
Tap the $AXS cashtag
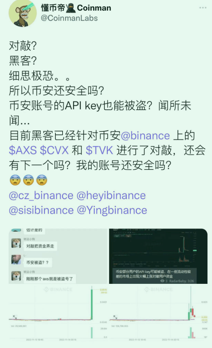point(23,150)
